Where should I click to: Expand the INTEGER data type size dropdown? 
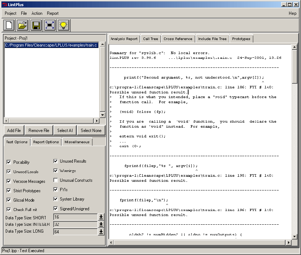click(x=101, y=224)
